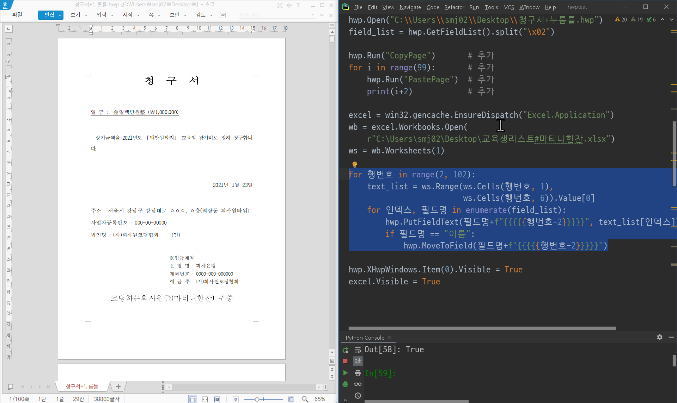The image size is (677, 403).
Task: Toggle soft-wrap in console output
Action: click(x=358, y=350)
